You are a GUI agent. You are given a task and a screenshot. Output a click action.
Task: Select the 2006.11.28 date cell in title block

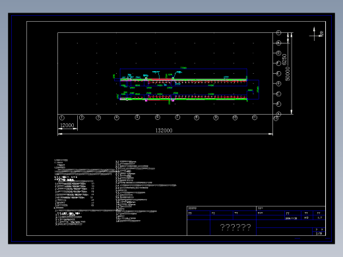(291, 218)
